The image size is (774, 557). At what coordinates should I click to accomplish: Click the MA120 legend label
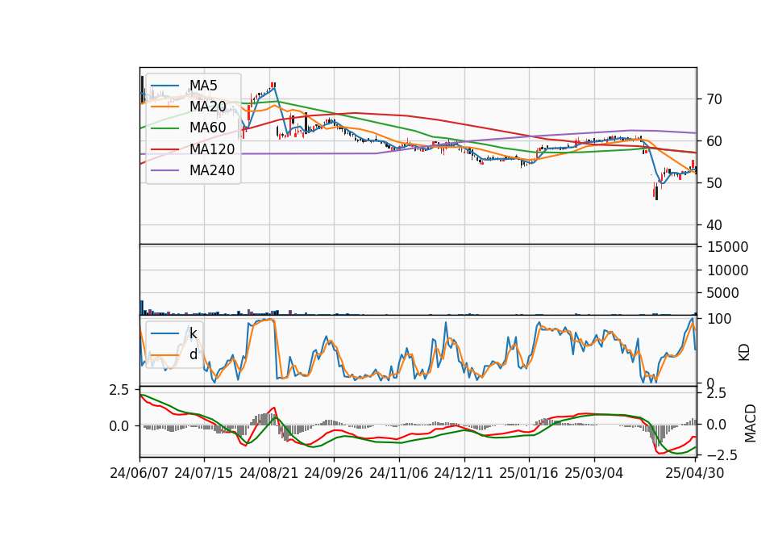212,149
